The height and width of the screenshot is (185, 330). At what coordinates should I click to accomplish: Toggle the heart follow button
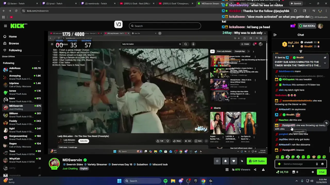pos(234,161)
